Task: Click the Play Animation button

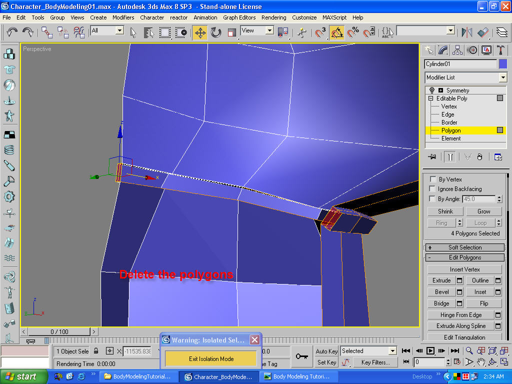Action: click(430, 351)
